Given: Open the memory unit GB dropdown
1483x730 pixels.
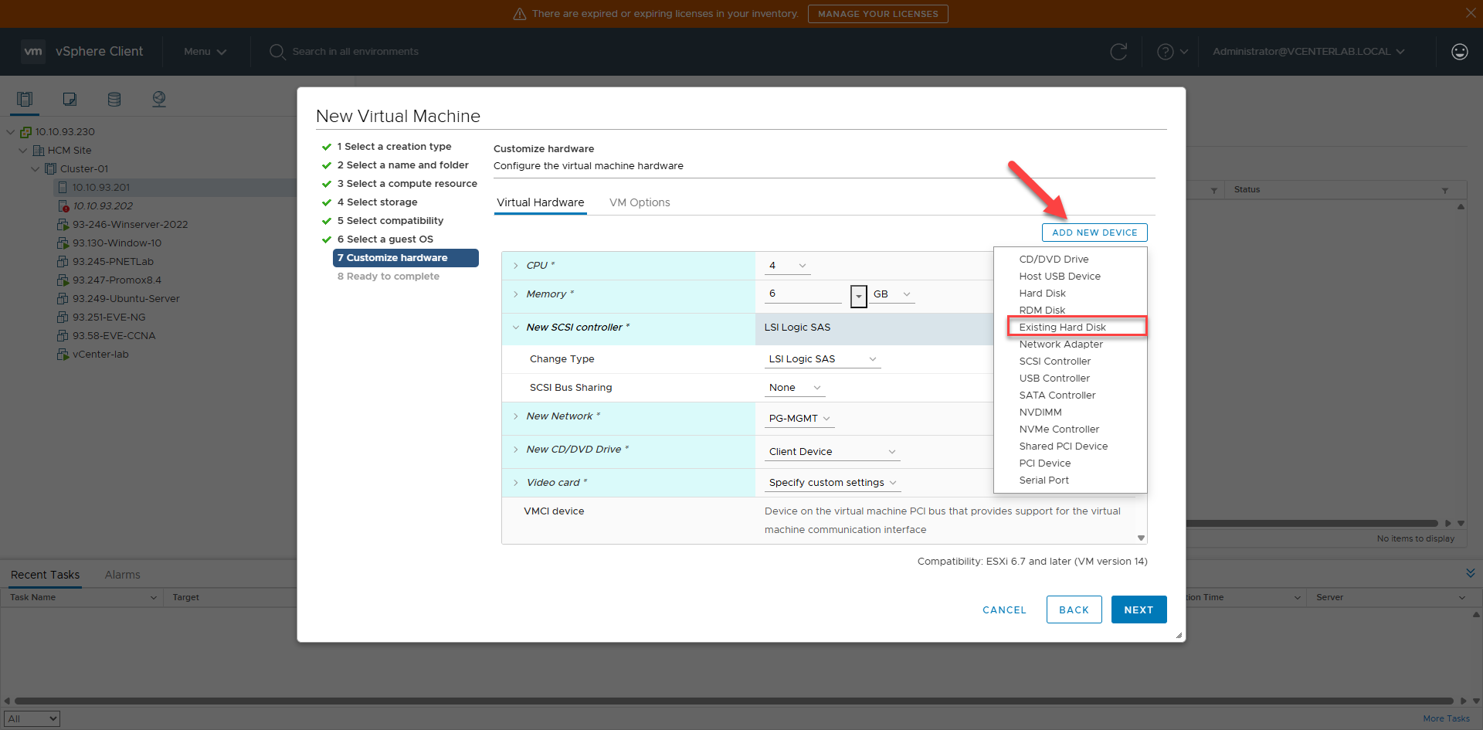Looking at the screenshot, I should click(x=892, y=294).
